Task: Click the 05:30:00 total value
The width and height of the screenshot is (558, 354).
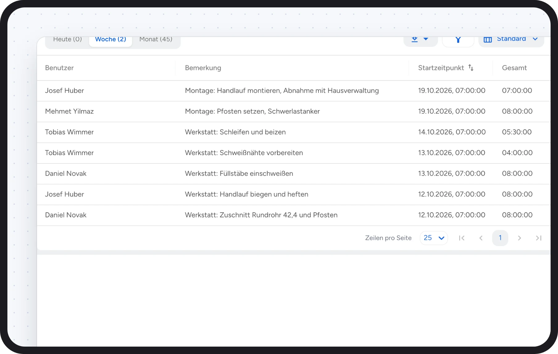Action: pyautogui.click(x=517, y=132)
